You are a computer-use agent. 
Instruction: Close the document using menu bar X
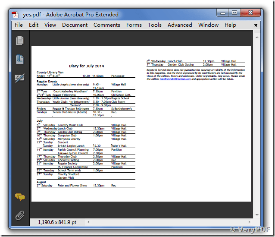[x=256, y=25]
